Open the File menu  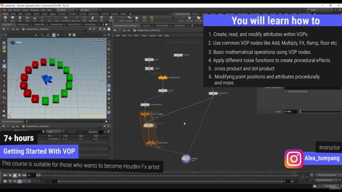pyautogui.click(x=5, y=10)
